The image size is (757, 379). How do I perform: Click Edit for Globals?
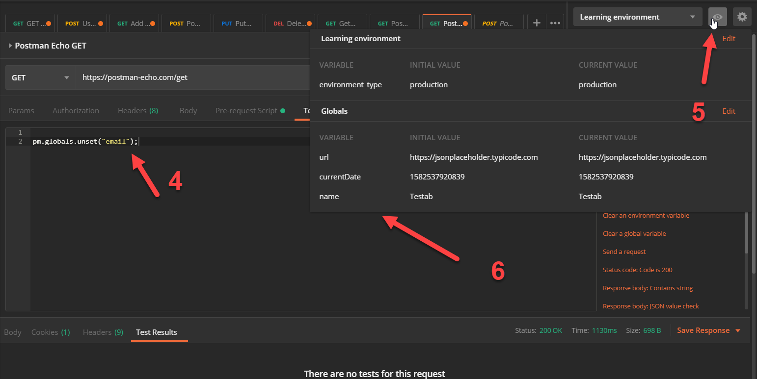(x=729, y=111)
